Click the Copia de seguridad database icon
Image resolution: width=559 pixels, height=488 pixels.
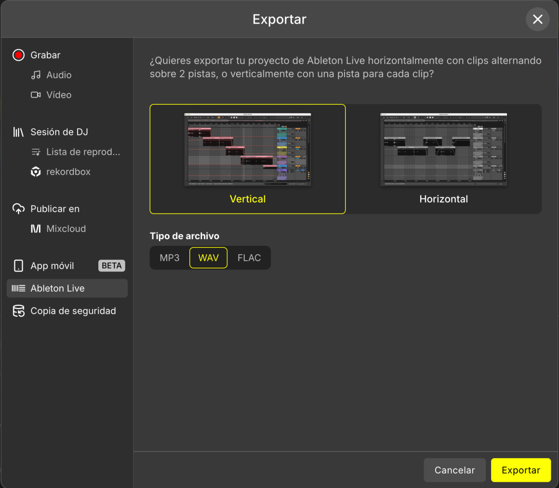pos(18,311)
